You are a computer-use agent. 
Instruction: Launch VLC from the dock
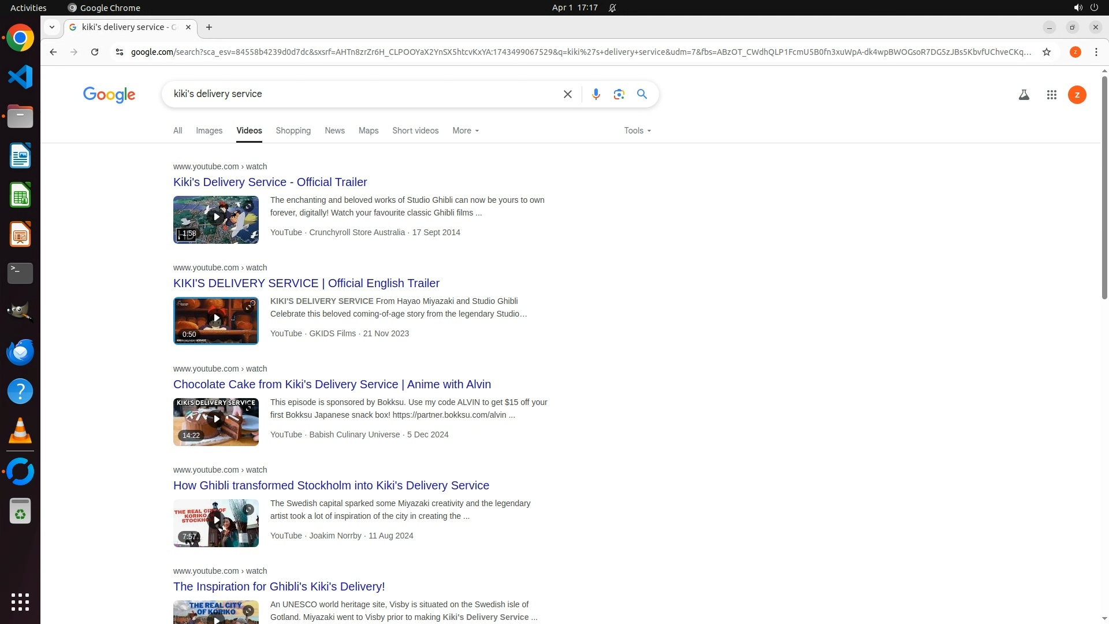pyautogui.click(x=20, y=431)
